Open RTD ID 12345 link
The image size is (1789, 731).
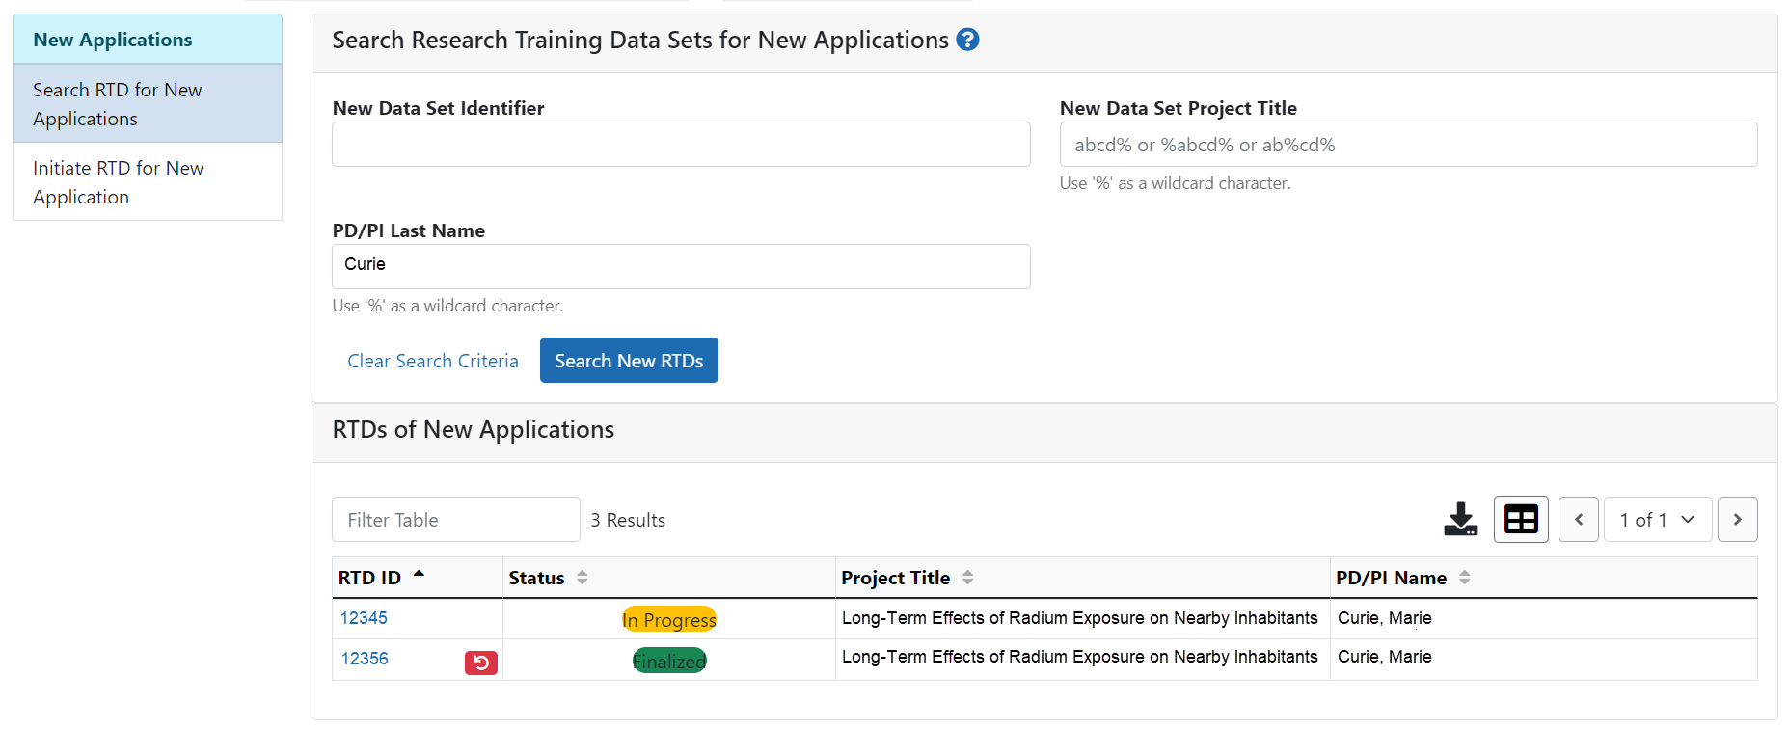click(364, 618)
